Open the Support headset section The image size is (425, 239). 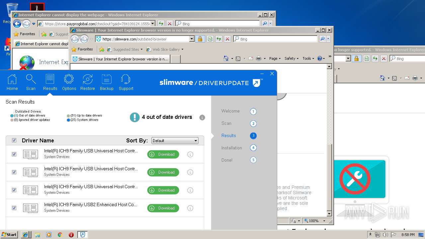pos(126,82)
